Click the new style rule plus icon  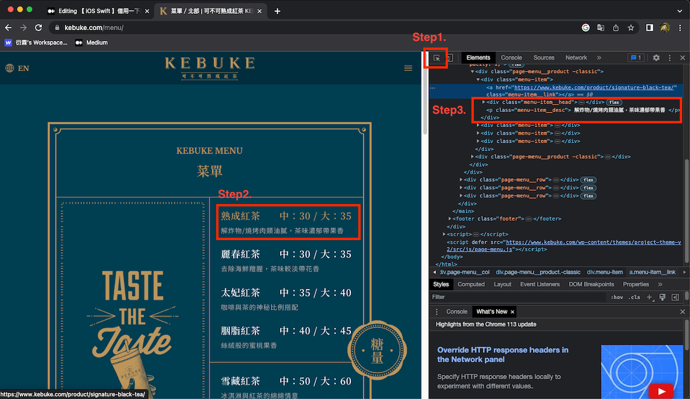click(x=649, y=297)
